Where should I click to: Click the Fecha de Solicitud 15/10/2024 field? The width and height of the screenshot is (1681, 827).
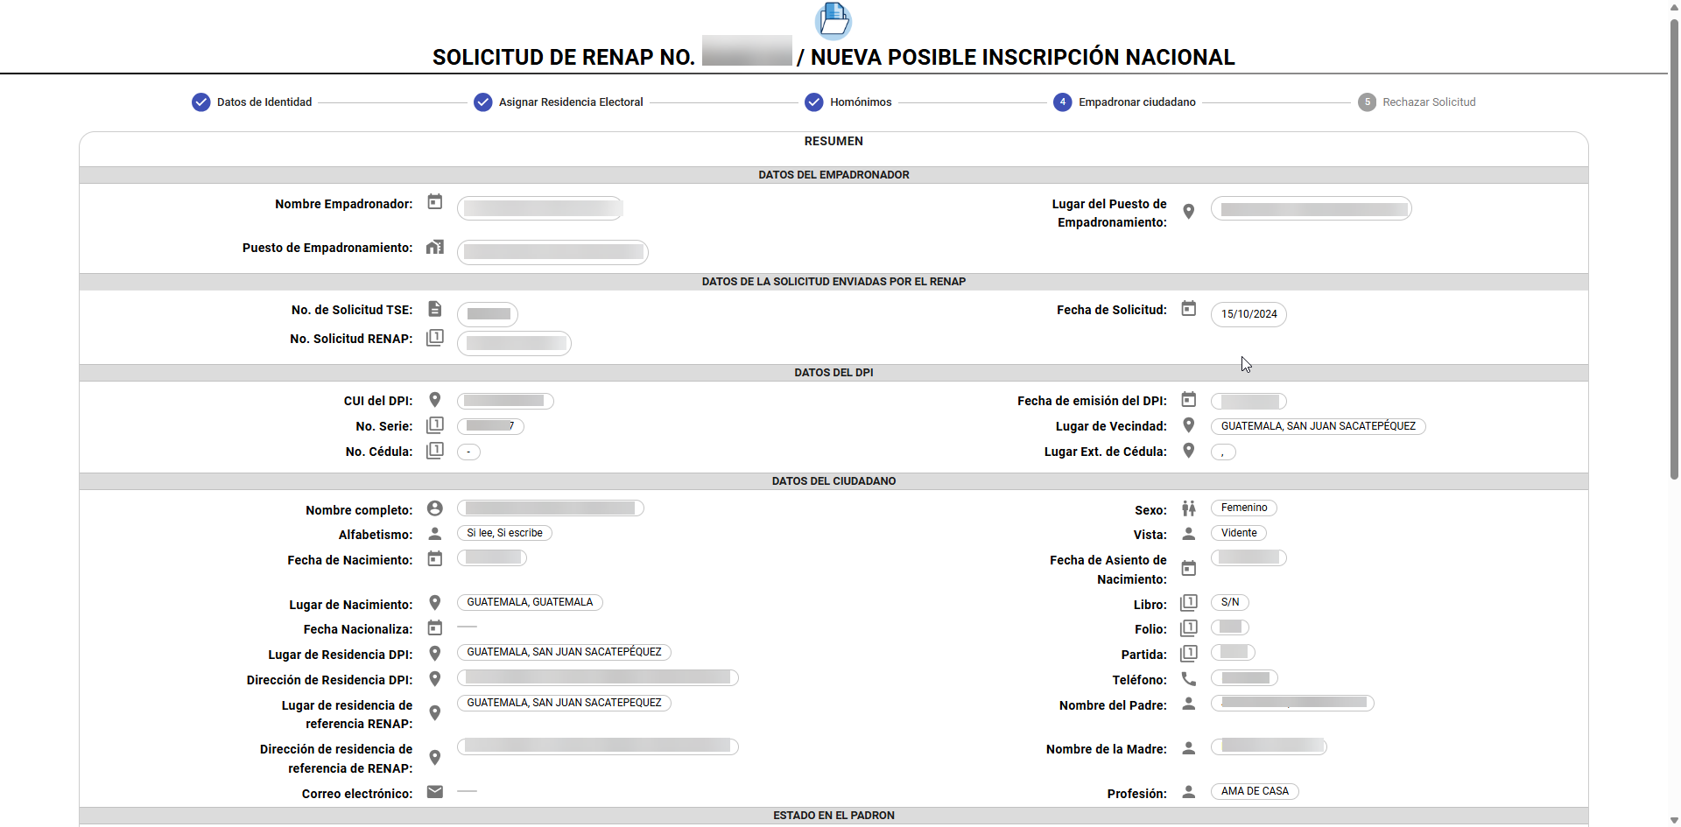tap(1248, 314)
